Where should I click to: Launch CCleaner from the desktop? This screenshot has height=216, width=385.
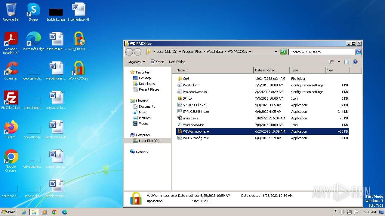11,71
